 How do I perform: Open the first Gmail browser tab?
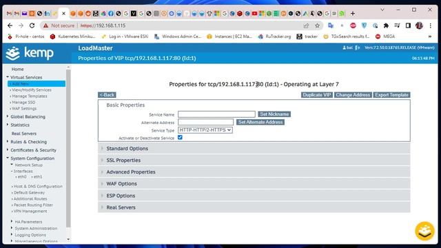[9, 14]
